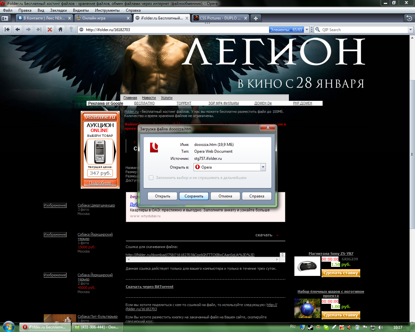
Task: Open the Action Center flag icon
Action: pyautogui.click(x=365, y=327)
